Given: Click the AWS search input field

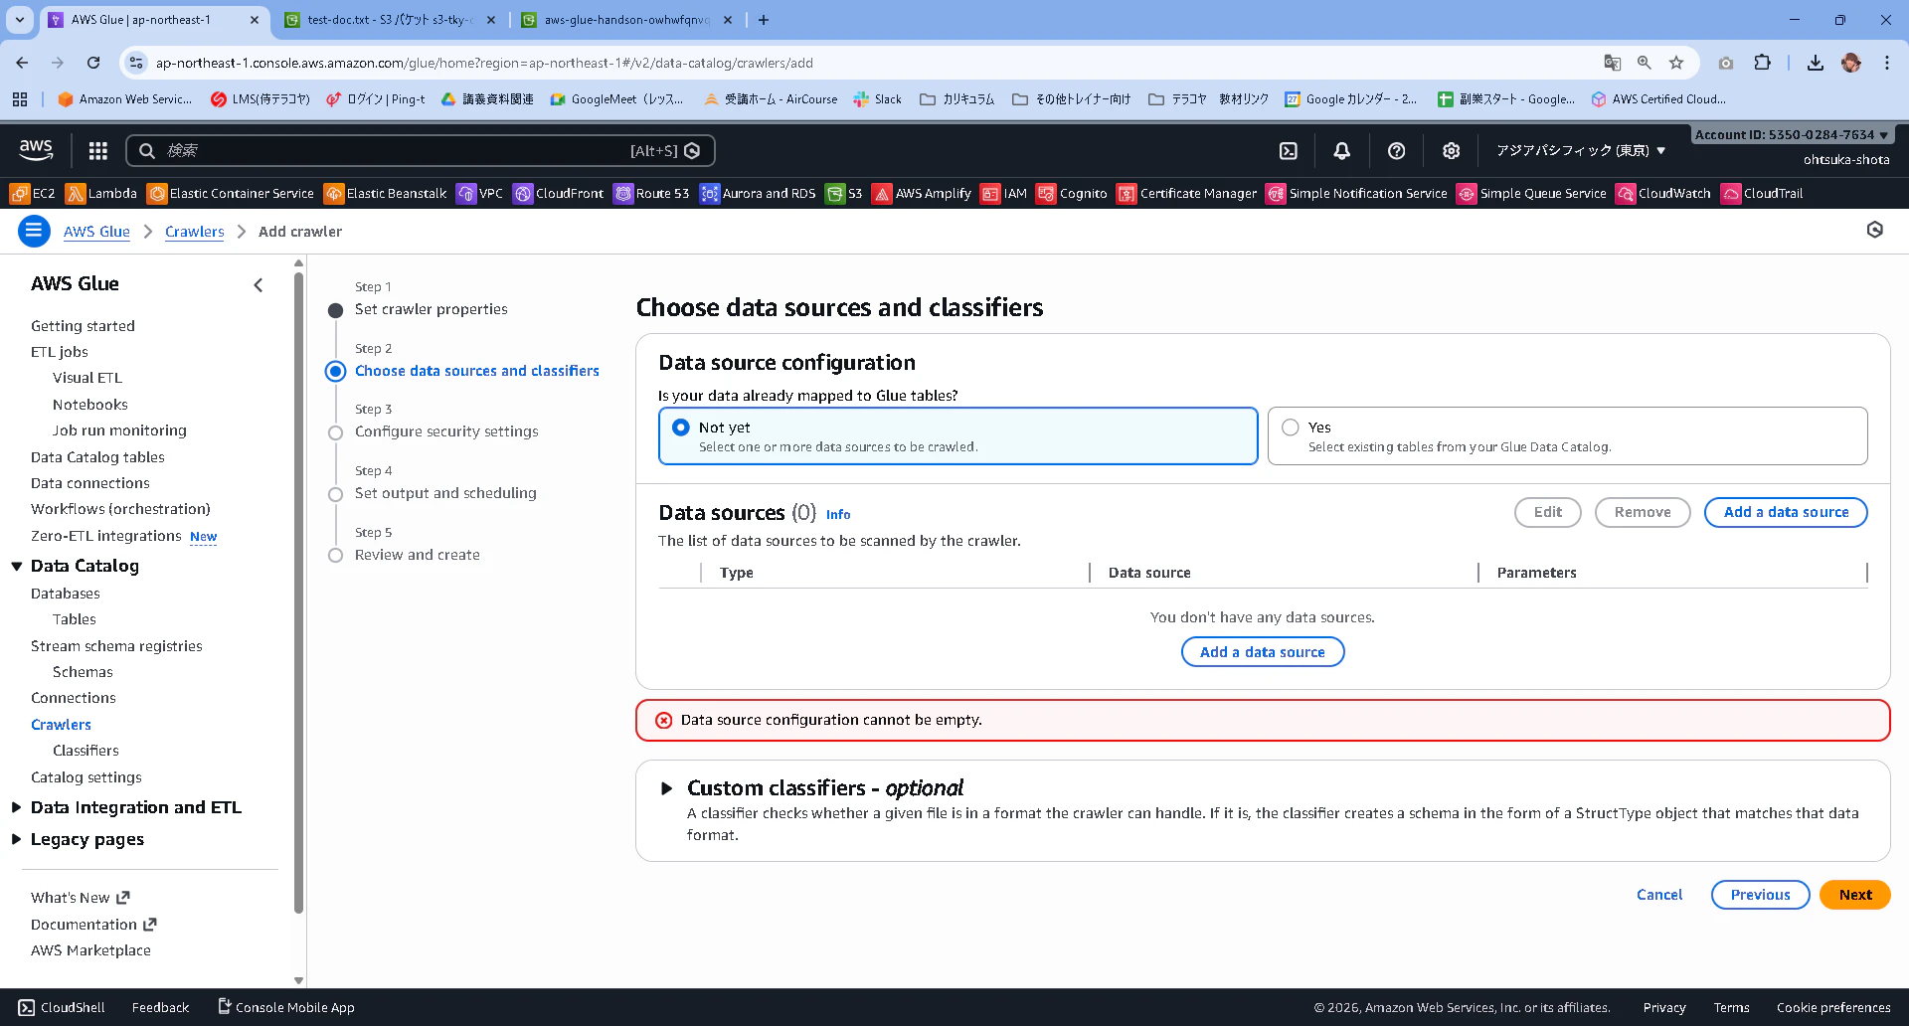Looking at the screenshot, I should click(x=420, y=151).
